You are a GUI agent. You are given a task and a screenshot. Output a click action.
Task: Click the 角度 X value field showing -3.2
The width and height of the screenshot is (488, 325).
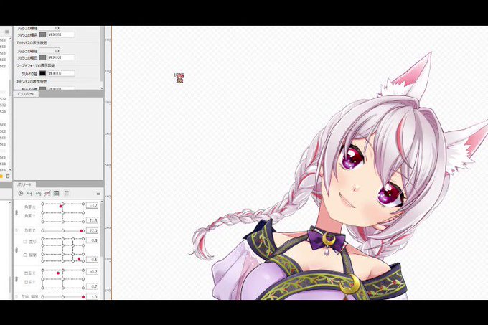coord(93,206)
